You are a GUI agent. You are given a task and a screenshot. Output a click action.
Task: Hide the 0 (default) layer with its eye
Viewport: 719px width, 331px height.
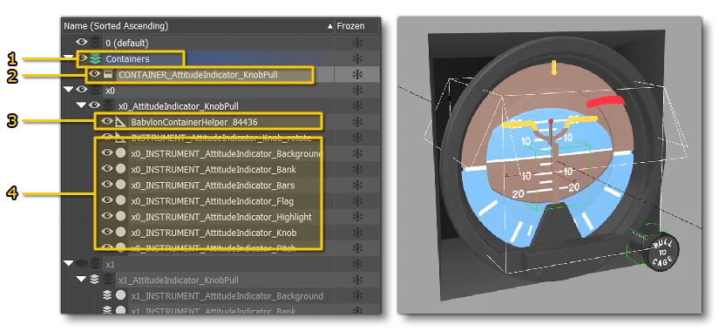(82, 42)
